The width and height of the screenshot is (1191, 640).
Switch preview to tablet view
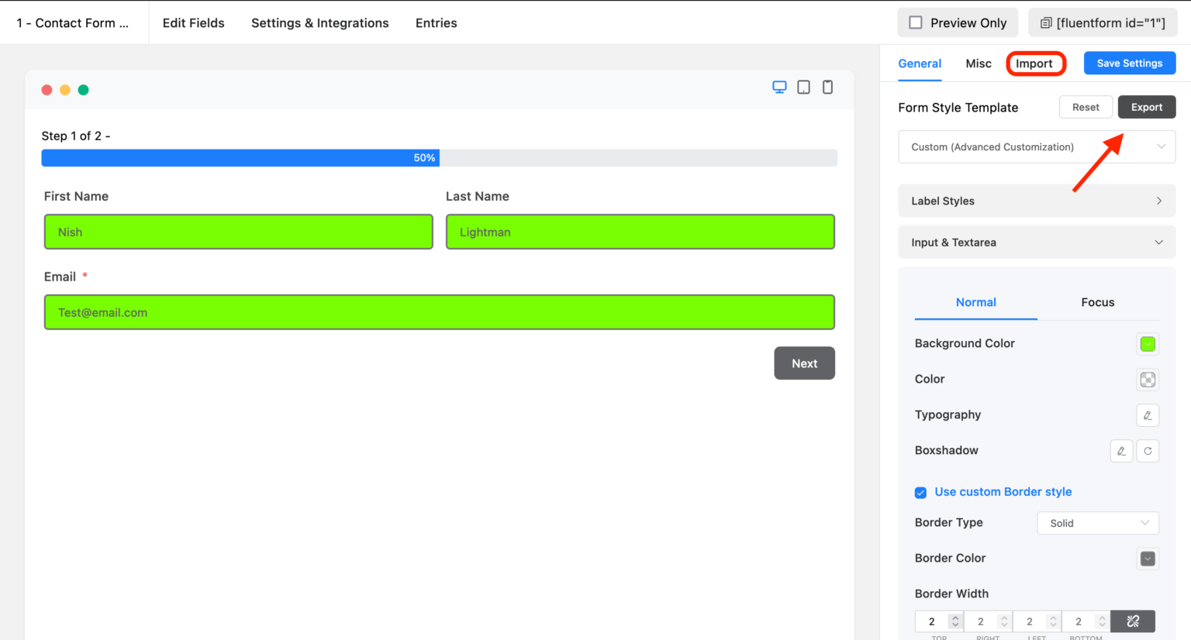coord(803,87)
